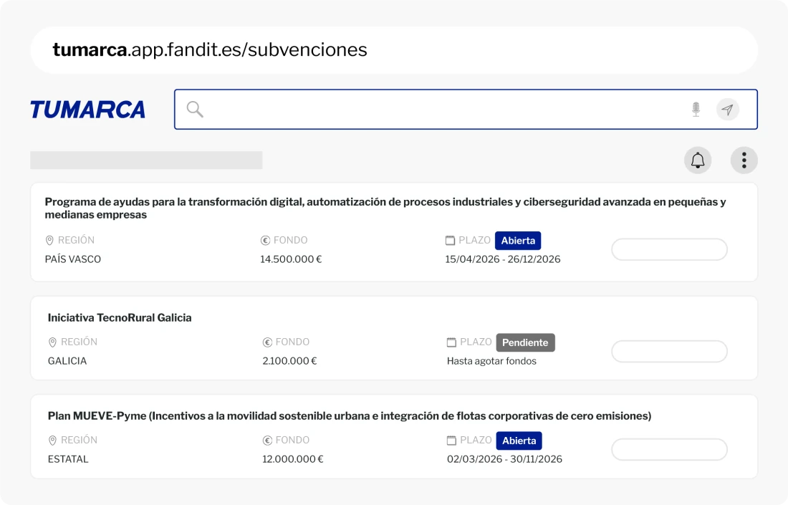Open the Programa de ayudas transformación digital grant

(385, 208)
